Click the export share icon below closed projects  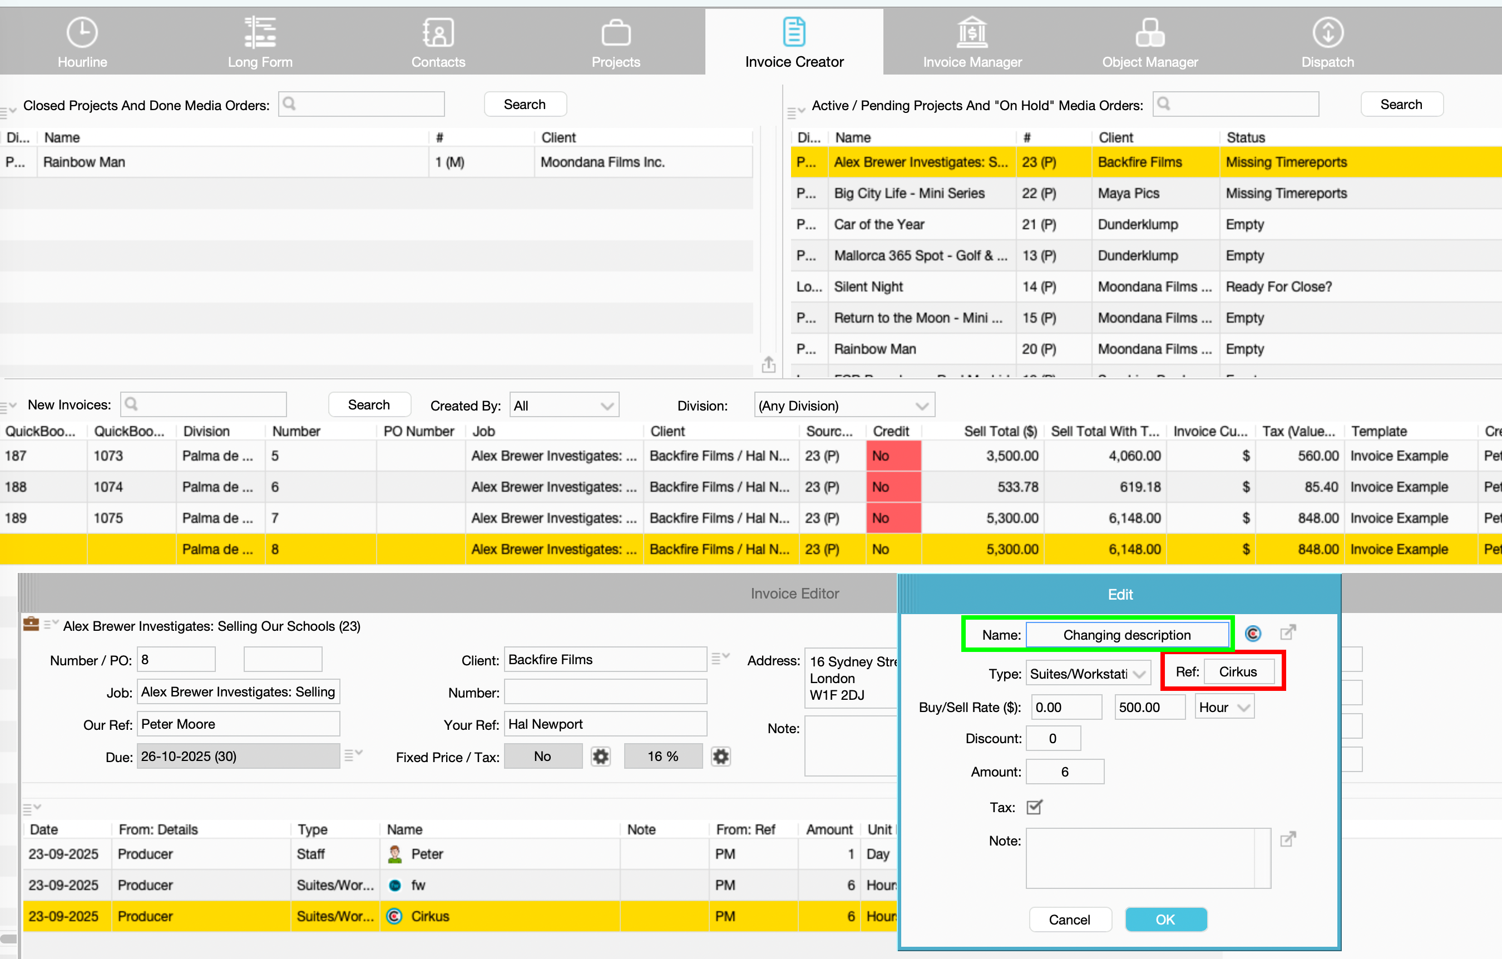click(x=768, y=364)
